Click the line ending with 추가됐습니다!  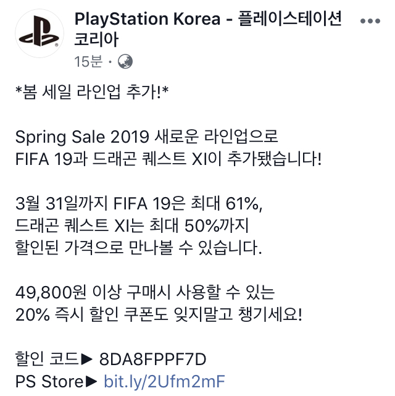pos(167,158)
